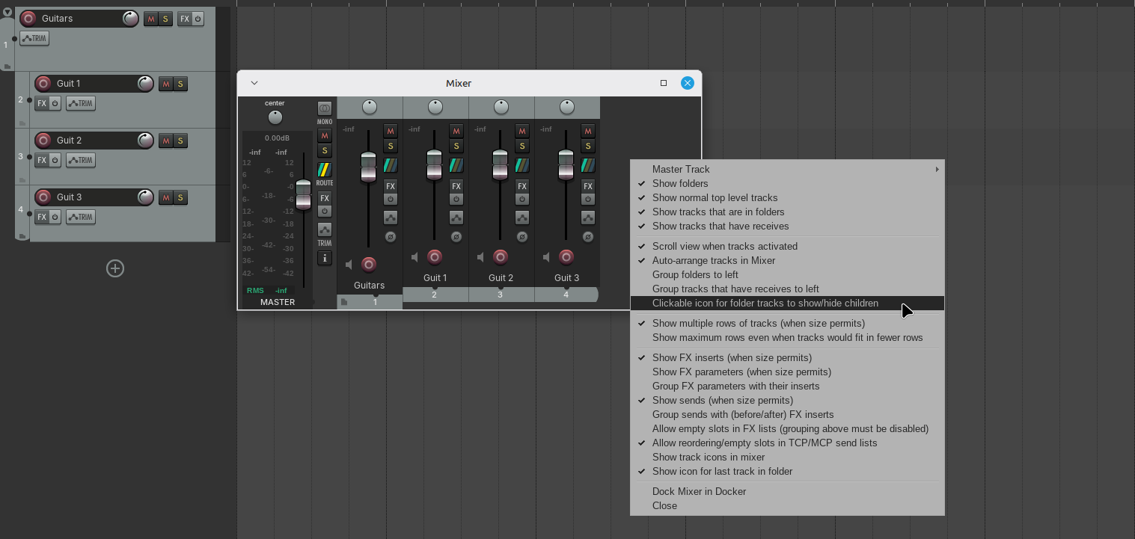Click folder icon on Guitars track in track panel
1135x539 pixels.
pos(7,67)
